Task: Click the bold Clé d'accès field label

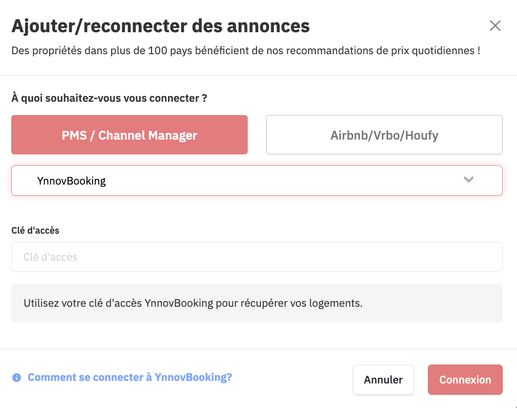Action: pyautogui.click(x=35, y=230)
